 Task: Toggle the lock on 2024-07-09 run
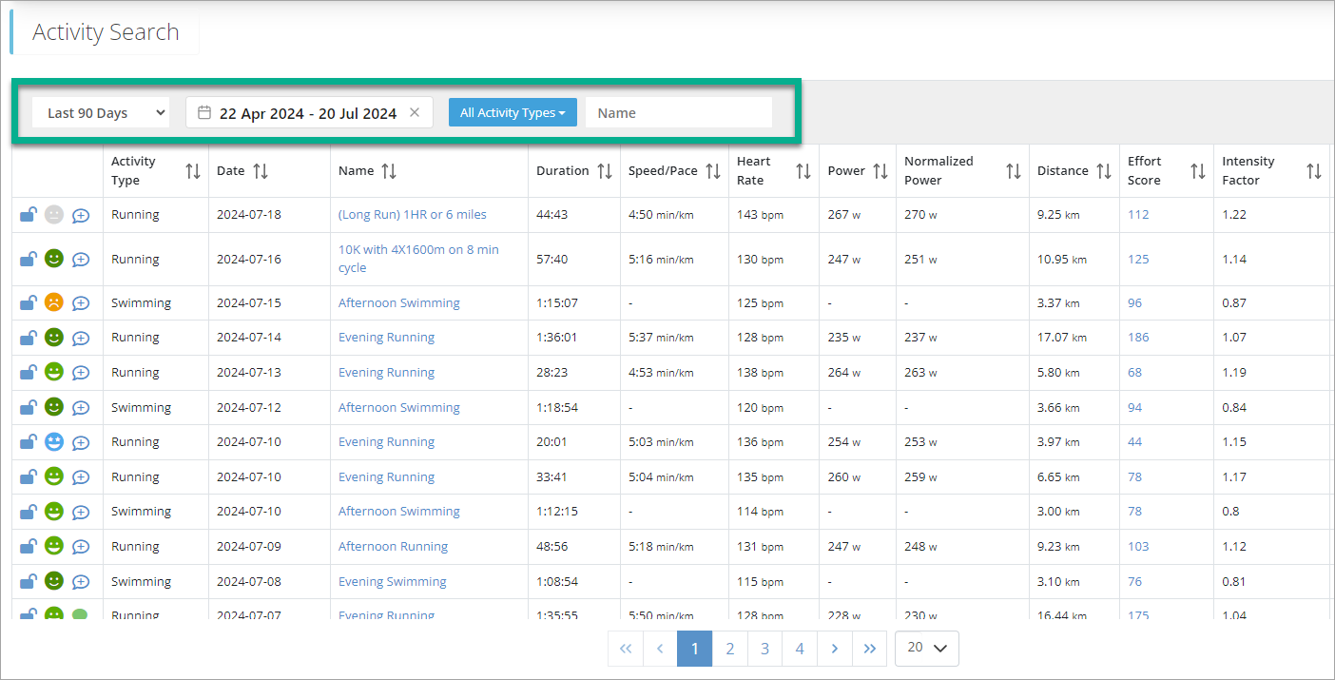(29, 546)
